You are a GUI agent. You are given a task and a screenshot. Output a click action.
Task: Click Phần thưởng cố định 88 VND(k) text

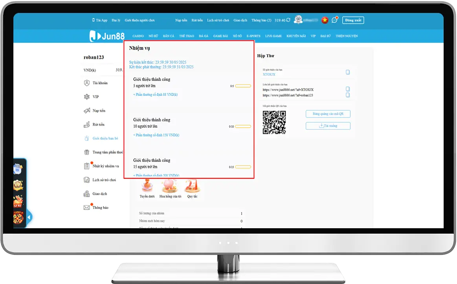click(x=155, y=95)
